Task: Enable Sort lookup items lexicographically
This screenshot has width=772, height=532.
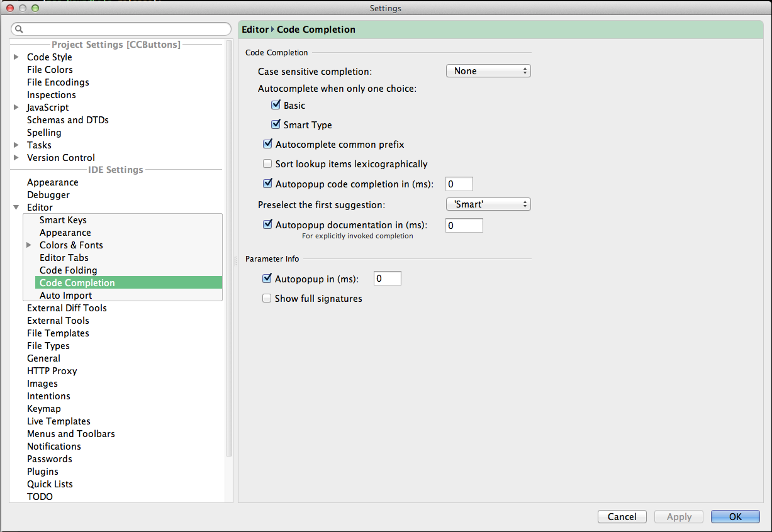Action: pyautogui.click(x=267, y=163)
